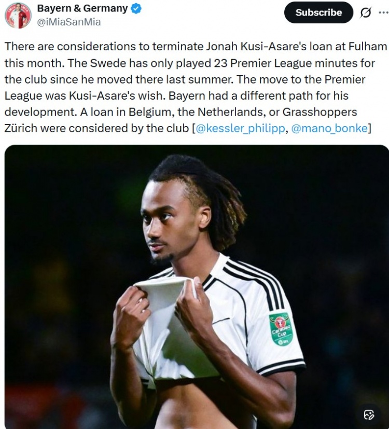Screen dimensions: 389x429
Task: Click the word Fulham in the tweet
Action: point(368,47)
